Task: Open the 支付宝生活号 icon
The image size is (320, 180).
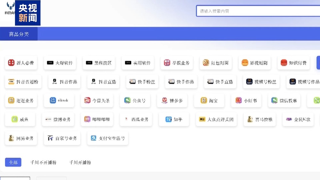Action: [93, 138]
